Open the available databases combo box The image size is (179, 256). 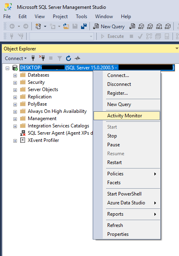point(62,36)
